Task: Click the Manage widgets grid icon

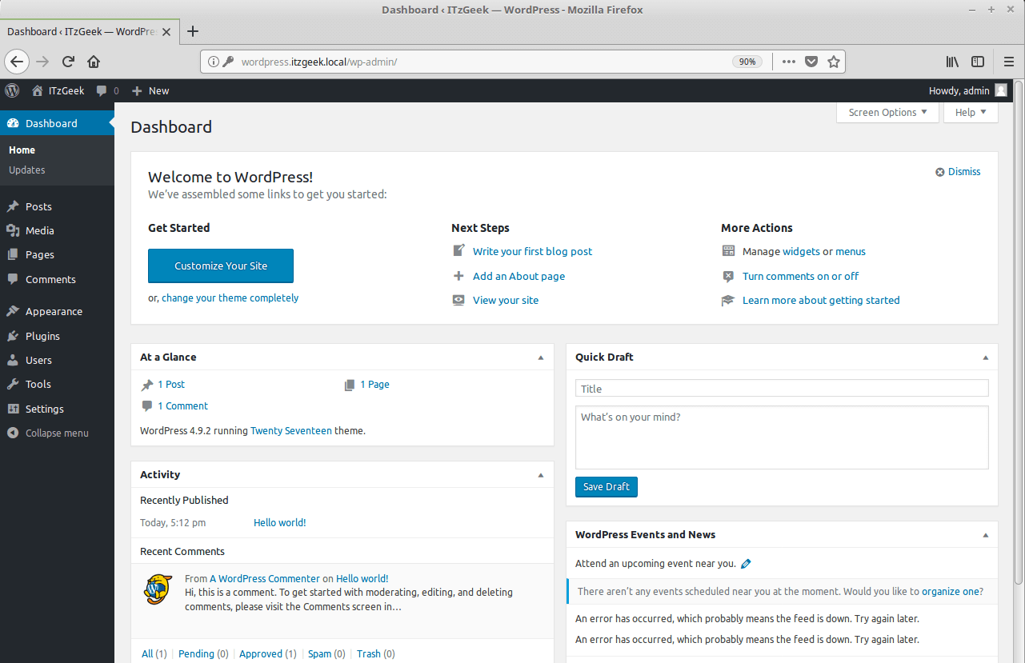Action: (x=728, y=251)
